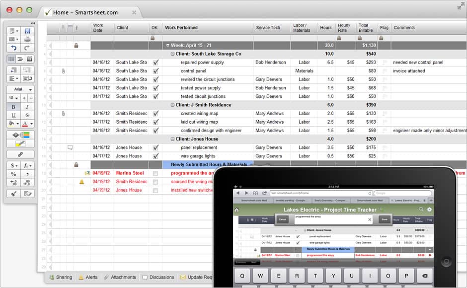Check the OK box for Marina Steel
The height and width of the screenshot is (288, 467).
(x=156, y=173)
